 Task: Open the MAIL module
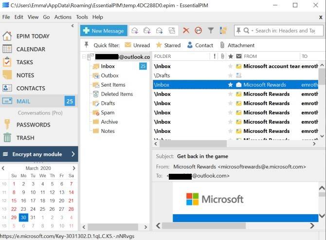point(39,101)
